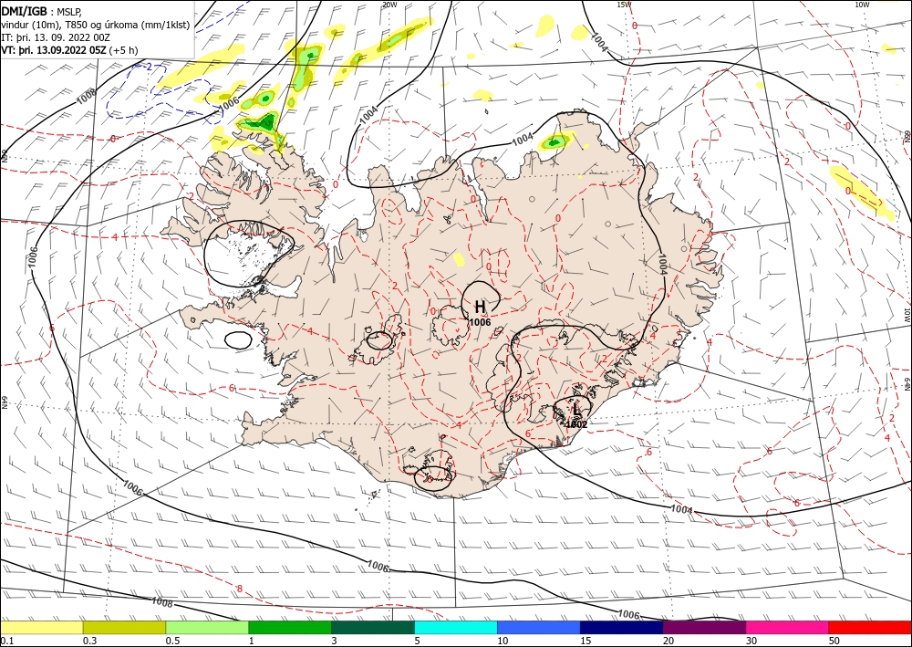Click the red 50+ legend swatch

click(x=870, y=627)
